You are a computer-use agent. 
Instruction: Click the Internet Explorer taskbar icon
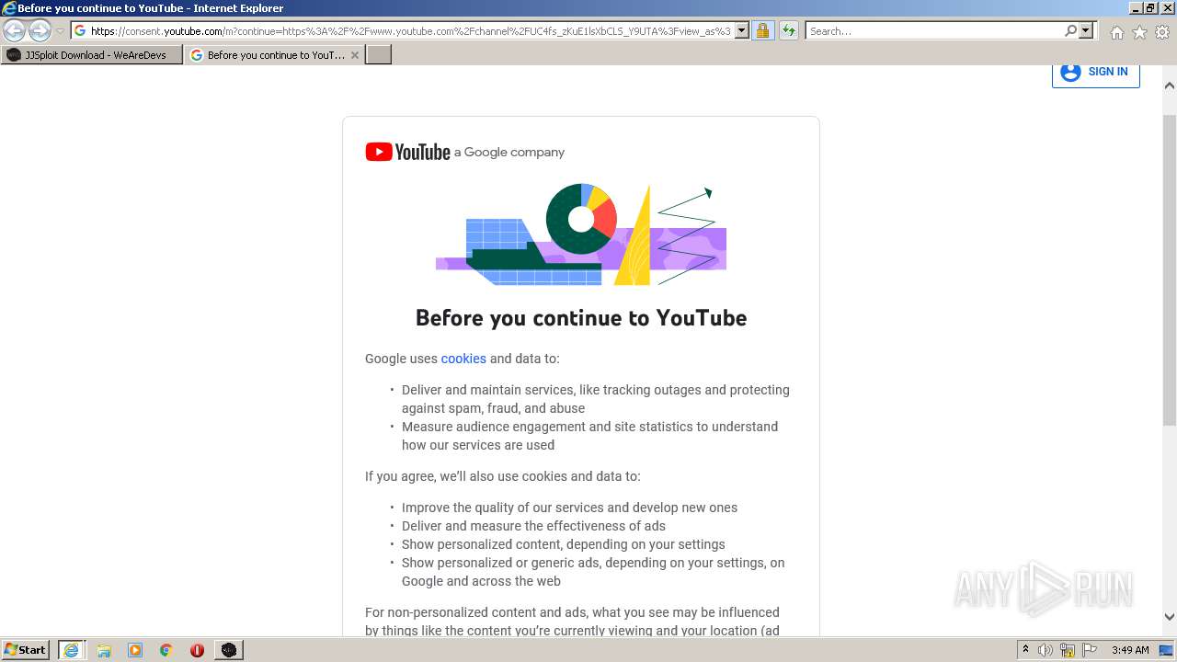72,650
